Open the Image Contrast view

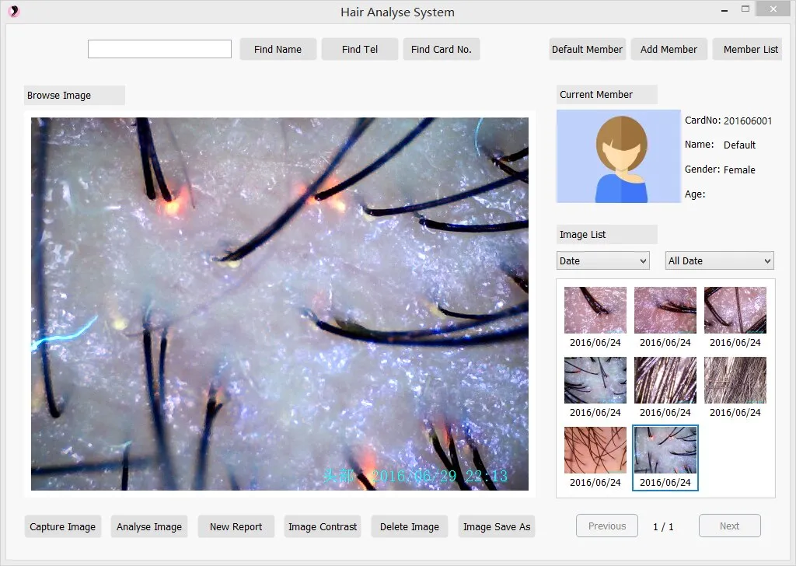[323, 526]
